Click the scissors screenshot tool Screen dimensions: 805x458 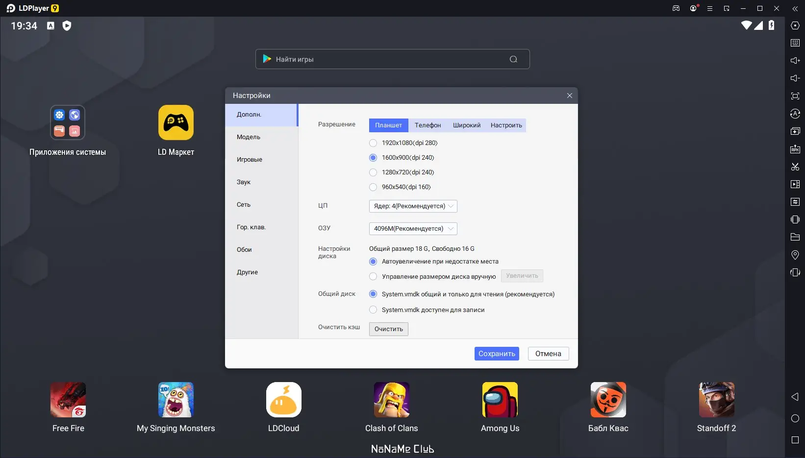coord(795,167)
